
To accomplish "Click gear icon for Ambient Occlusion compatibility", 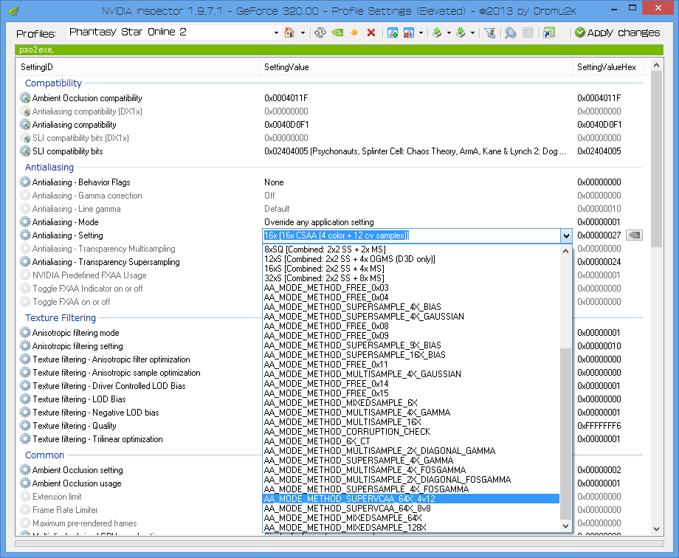I will (x=25, y=98).
